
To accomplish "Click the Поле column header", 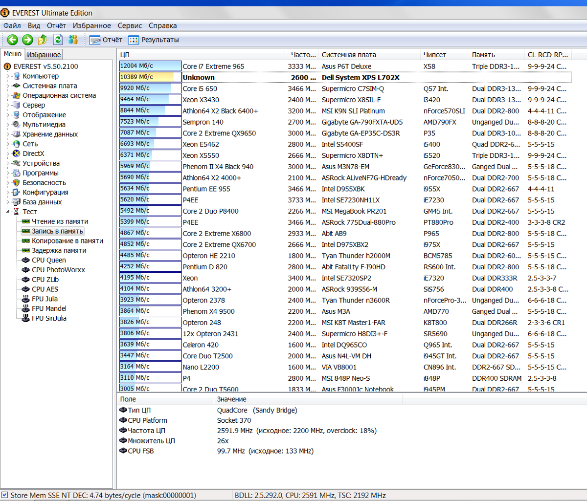I will 166,399.
